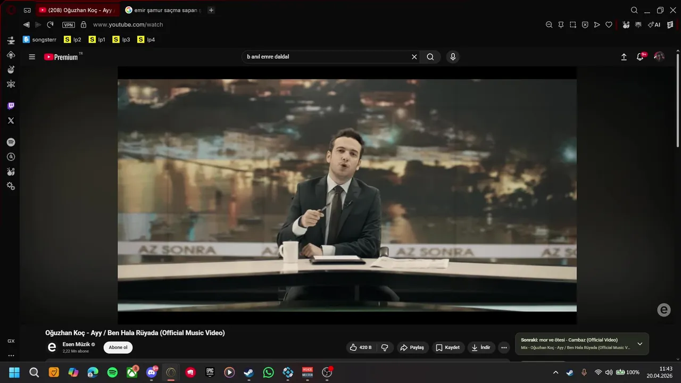Open YouTube create/upload button

click(624, 57)
